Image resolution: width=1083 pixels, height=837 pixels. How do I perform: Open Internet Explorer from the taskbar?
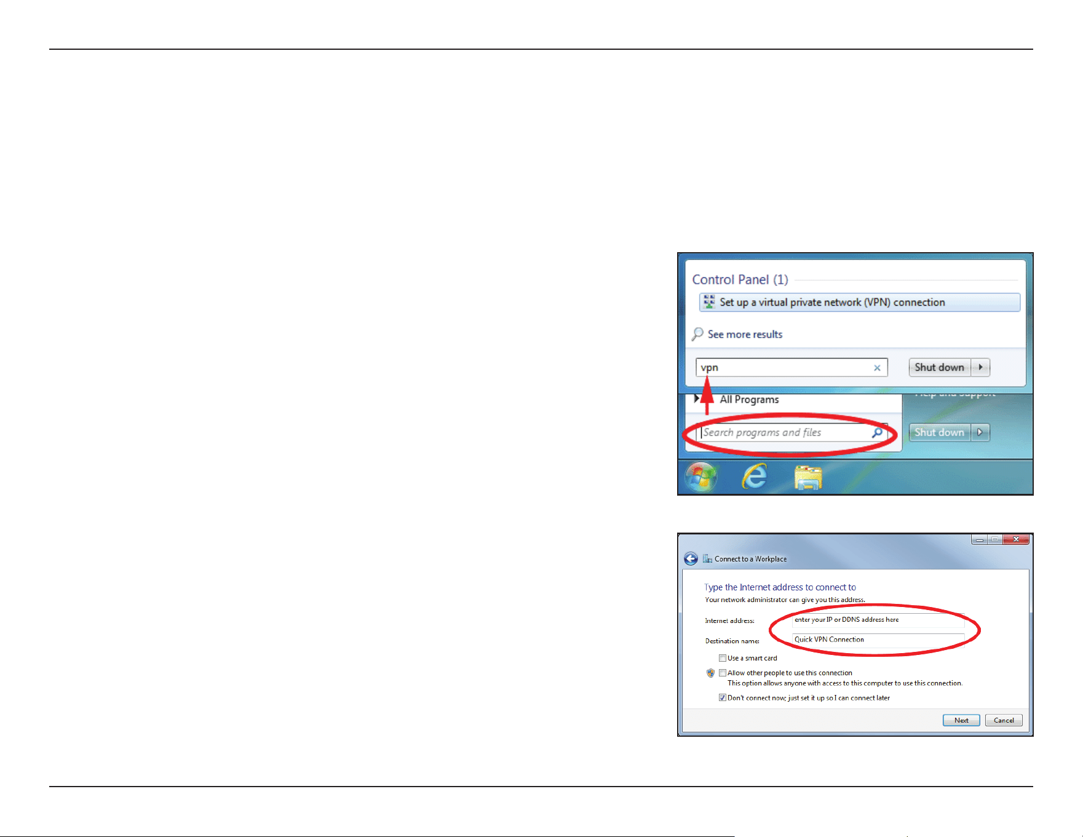click(x=755, y=477)
